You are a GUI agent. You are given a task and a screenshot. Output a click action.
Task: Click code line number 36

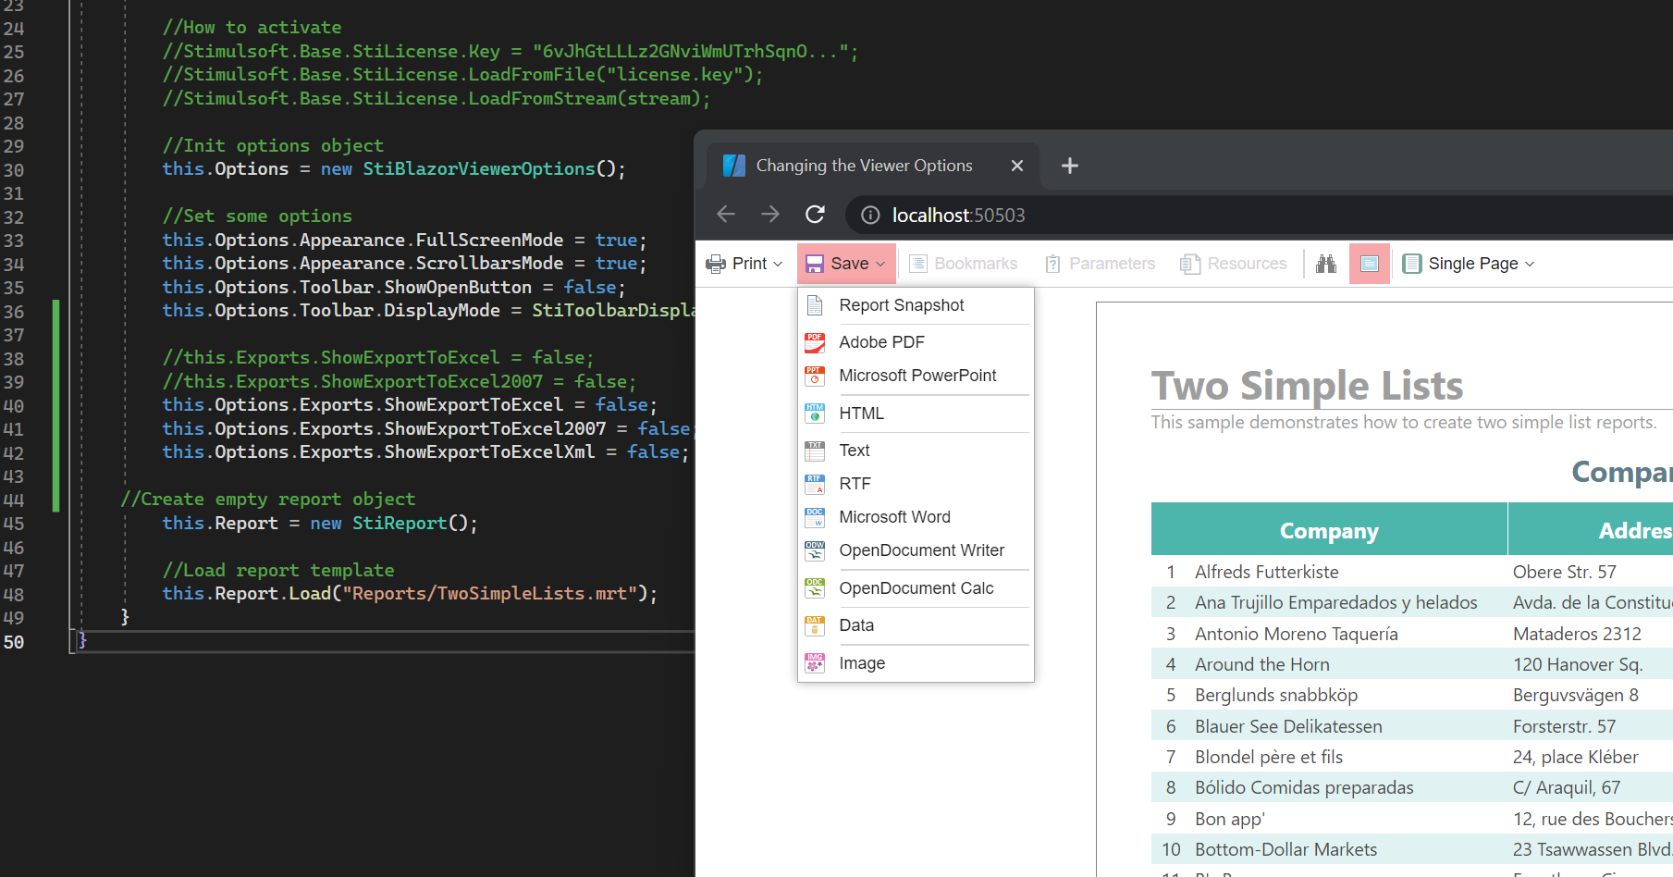(14, 311)
